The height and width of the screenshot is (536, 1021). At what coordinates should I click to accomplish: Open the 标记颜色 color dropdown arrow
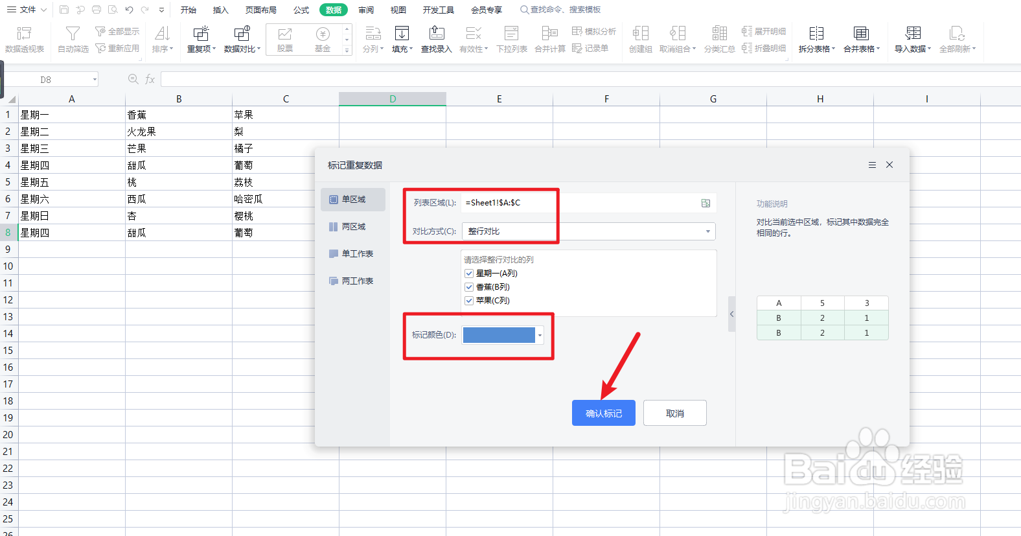(x=540, y=335)
